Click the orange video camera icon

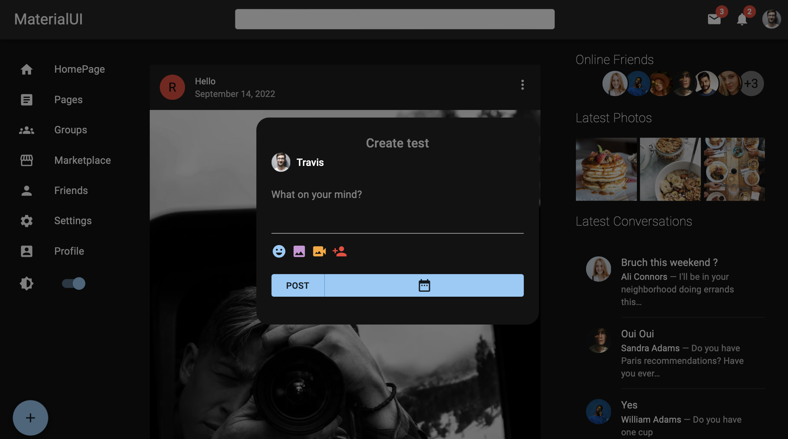[319, 251]
